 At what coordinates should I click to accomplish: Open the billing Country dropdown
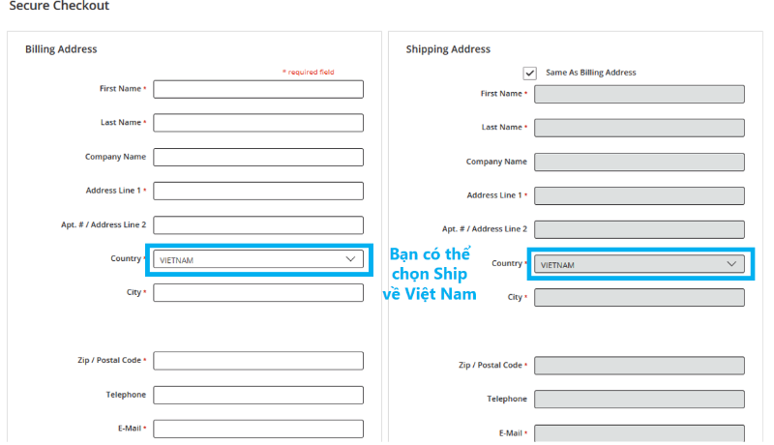coord(258,259)
